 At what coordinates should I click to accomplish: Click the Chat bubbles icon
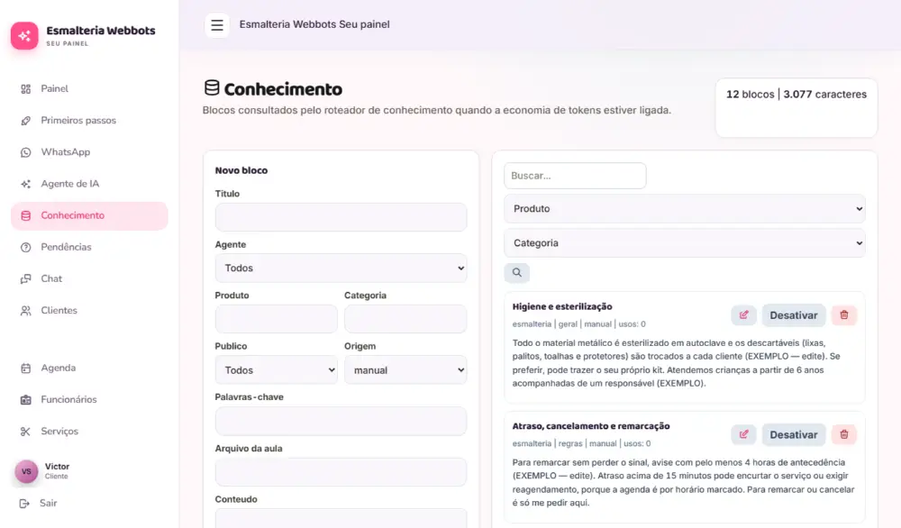(26, 278)
